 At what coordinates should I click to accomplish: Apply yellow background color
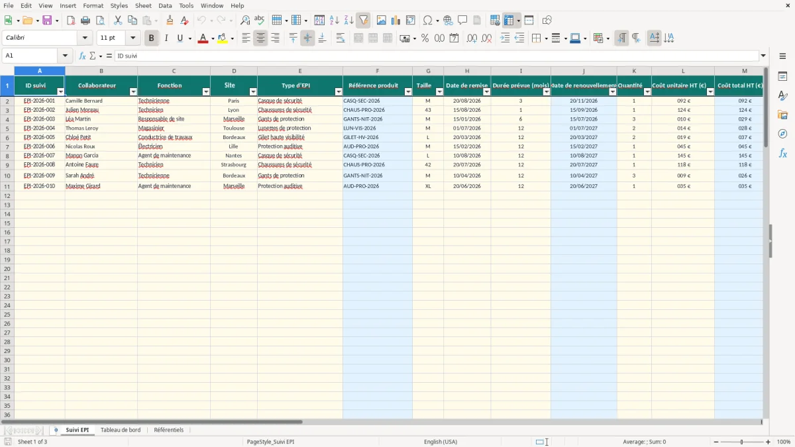(x=222, y=38)
